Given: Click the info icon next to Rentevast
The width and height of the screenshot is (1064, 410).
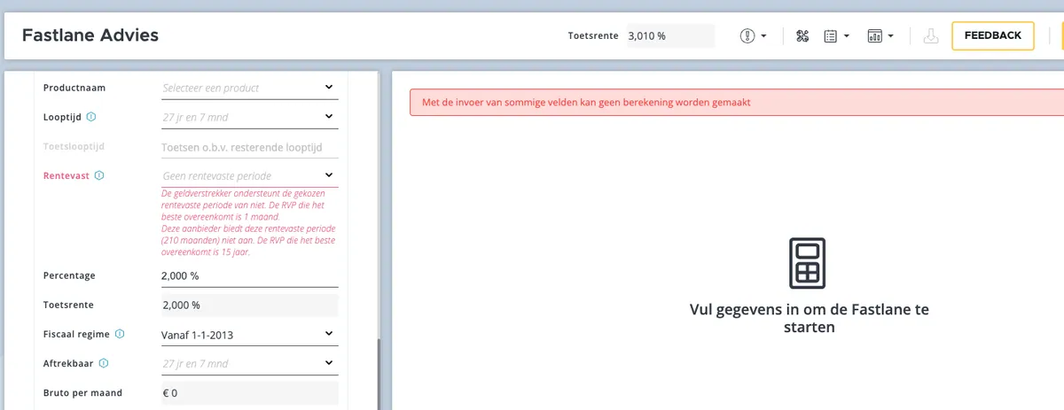Looking at the screenshot, I should (99, 175).
